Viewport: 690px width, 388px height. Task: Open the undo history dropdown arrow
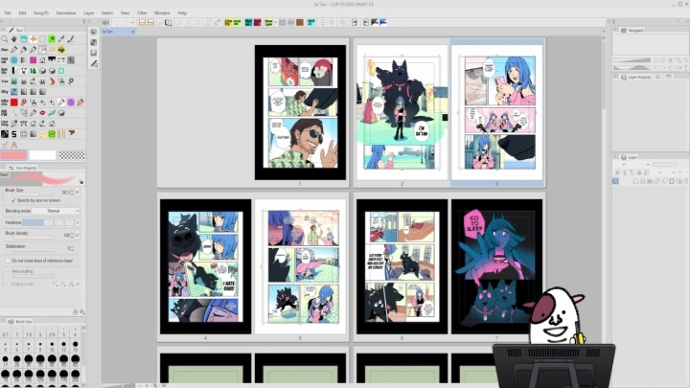click(132, 22)
